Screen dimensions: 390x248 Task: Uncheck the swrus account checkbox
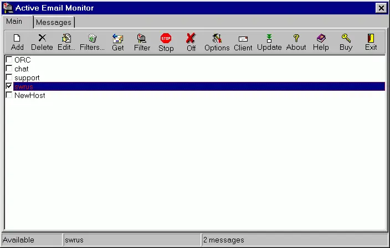tap(9, 86)
